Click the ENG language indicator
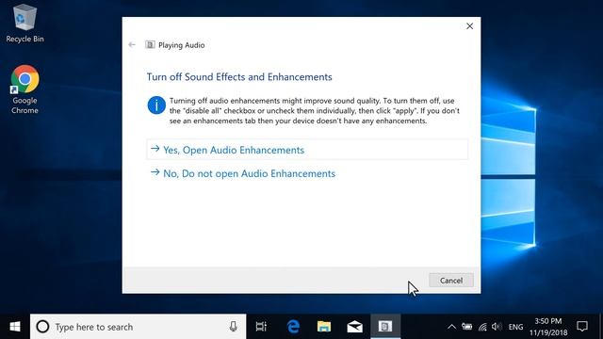 pos(515,327)
